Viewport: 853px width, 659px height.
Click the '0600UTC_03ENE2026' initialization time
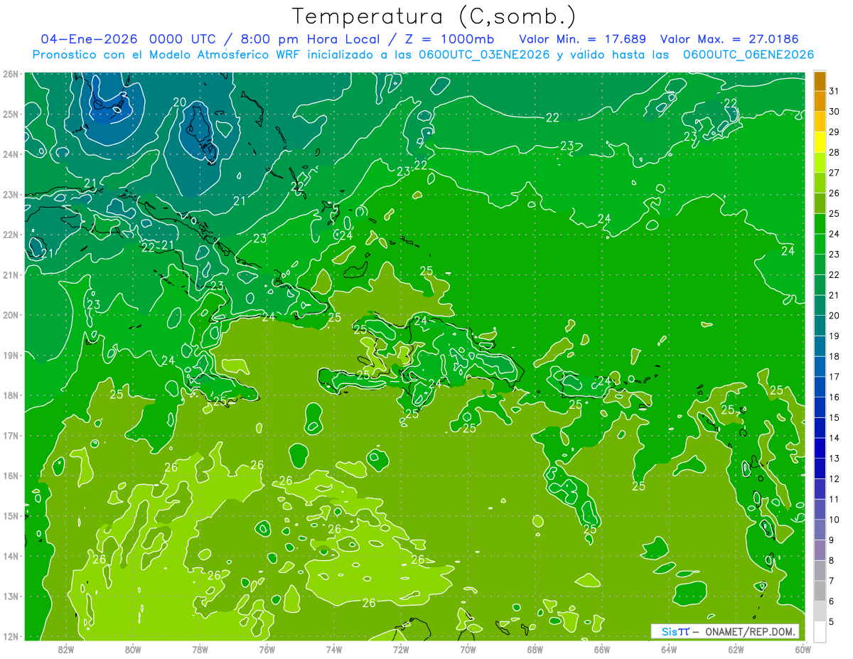(484, 55)
